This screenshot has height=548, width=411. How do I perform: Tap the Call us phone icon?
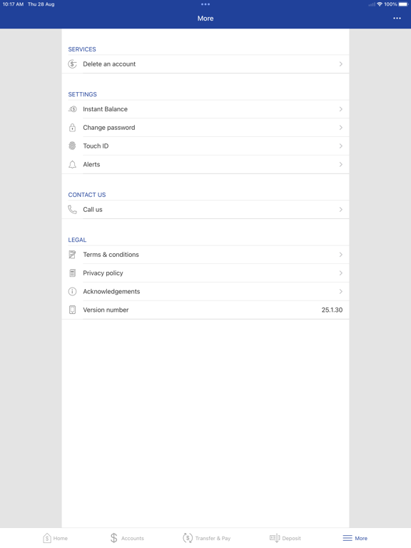point(72,210)
